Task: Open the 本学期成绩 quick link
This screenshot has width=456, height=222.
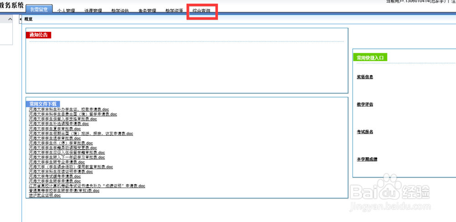Action: tap(367, 159)
